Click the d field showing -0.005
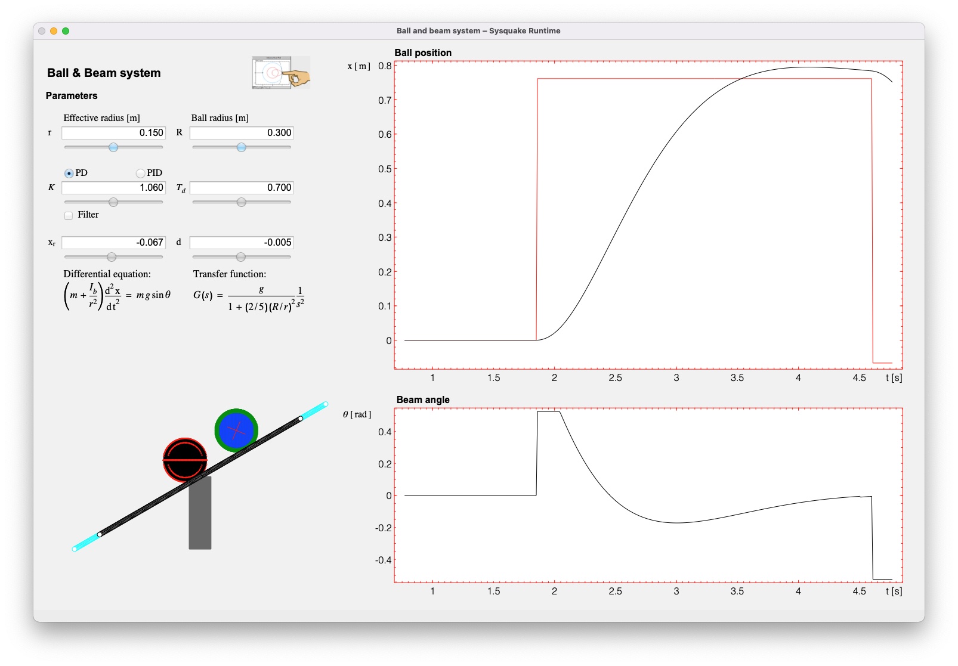The image size is (958, 666). tap(240, 242)
